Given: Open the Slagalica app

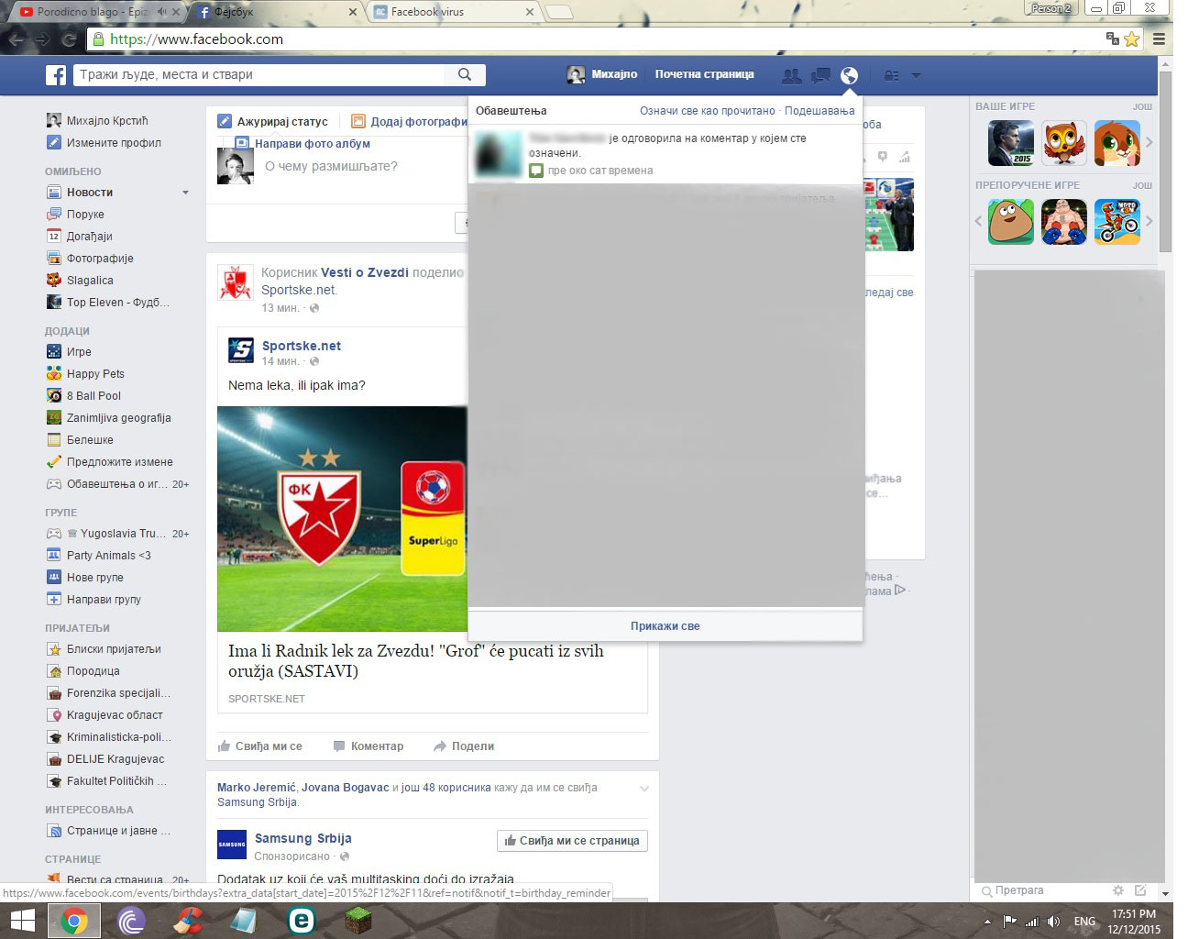Looking at the screenshot, I should (80, 281).
